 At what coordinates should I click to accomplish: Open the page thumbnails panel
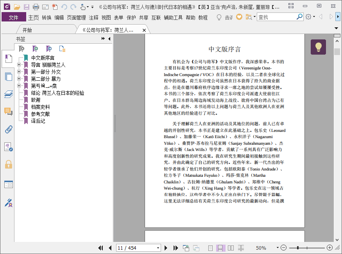point(8,76)
